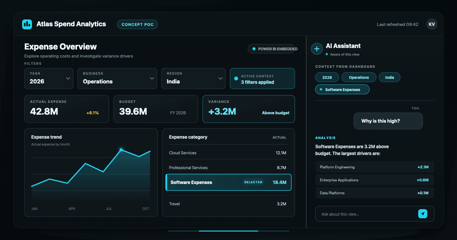Image resolution: width=457 pixels, height=240 pixels.
Task: Send message with paper-plane icon
Action: click(x=423, y=214)
